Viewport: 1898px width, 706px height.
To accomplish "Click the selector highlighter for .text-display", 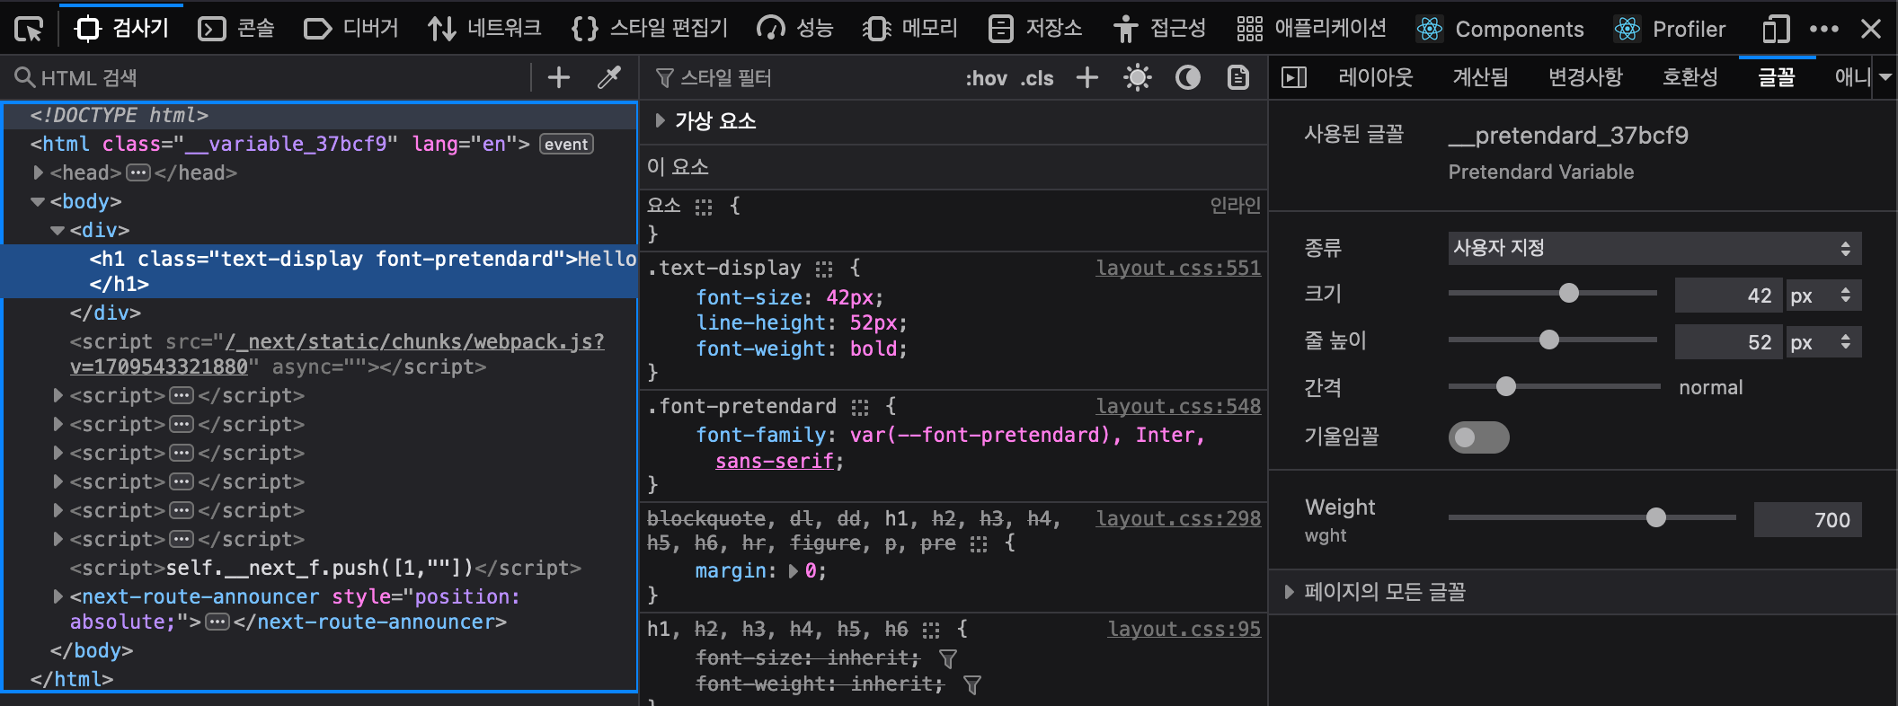I will pos(824,269).
